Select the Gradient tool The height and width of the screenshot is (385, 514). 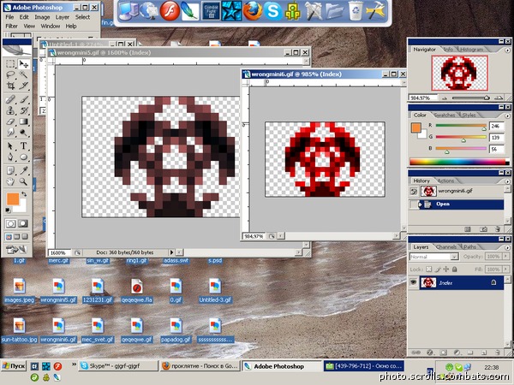click(x=23, y=121)
